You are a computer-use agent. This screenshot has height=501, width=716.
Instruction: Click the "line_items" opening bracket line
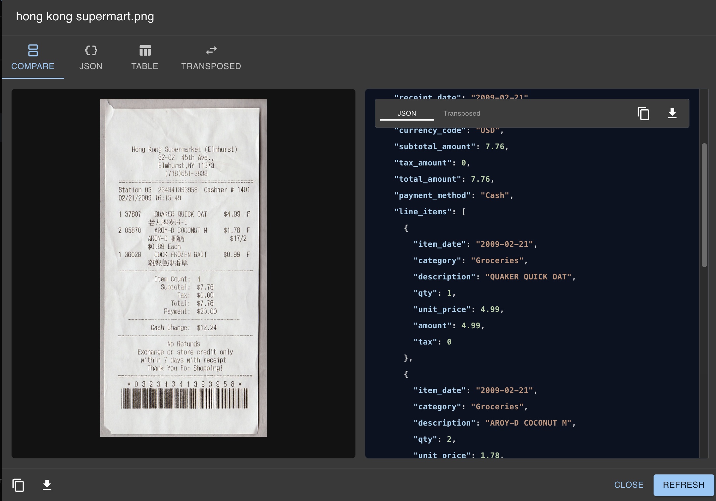[430, 212]
